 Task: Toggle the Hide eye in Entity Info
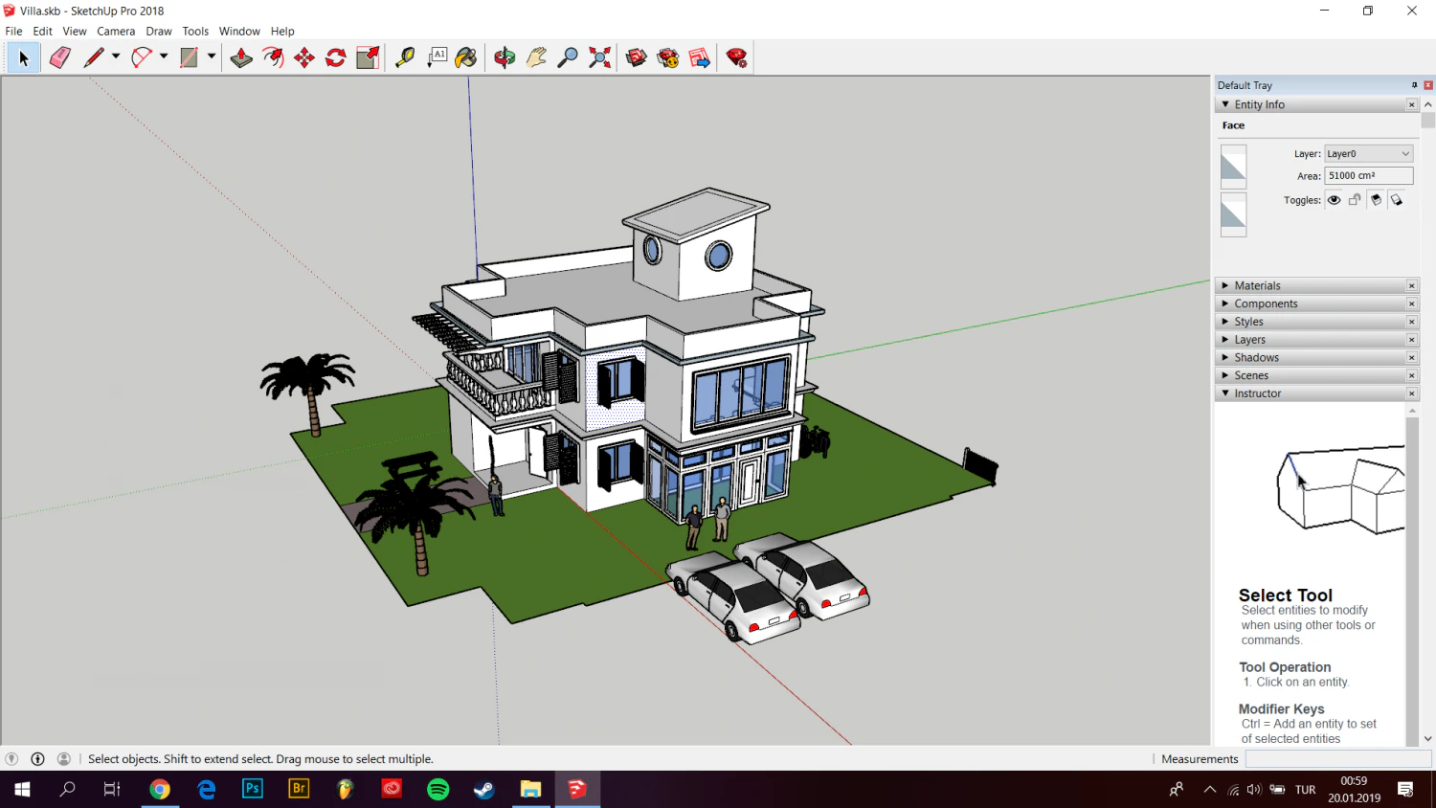coord(1334,200)
